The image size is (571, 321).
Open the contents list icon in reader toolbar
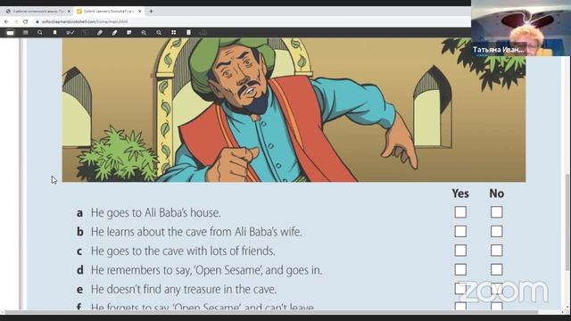click(25, 33)
